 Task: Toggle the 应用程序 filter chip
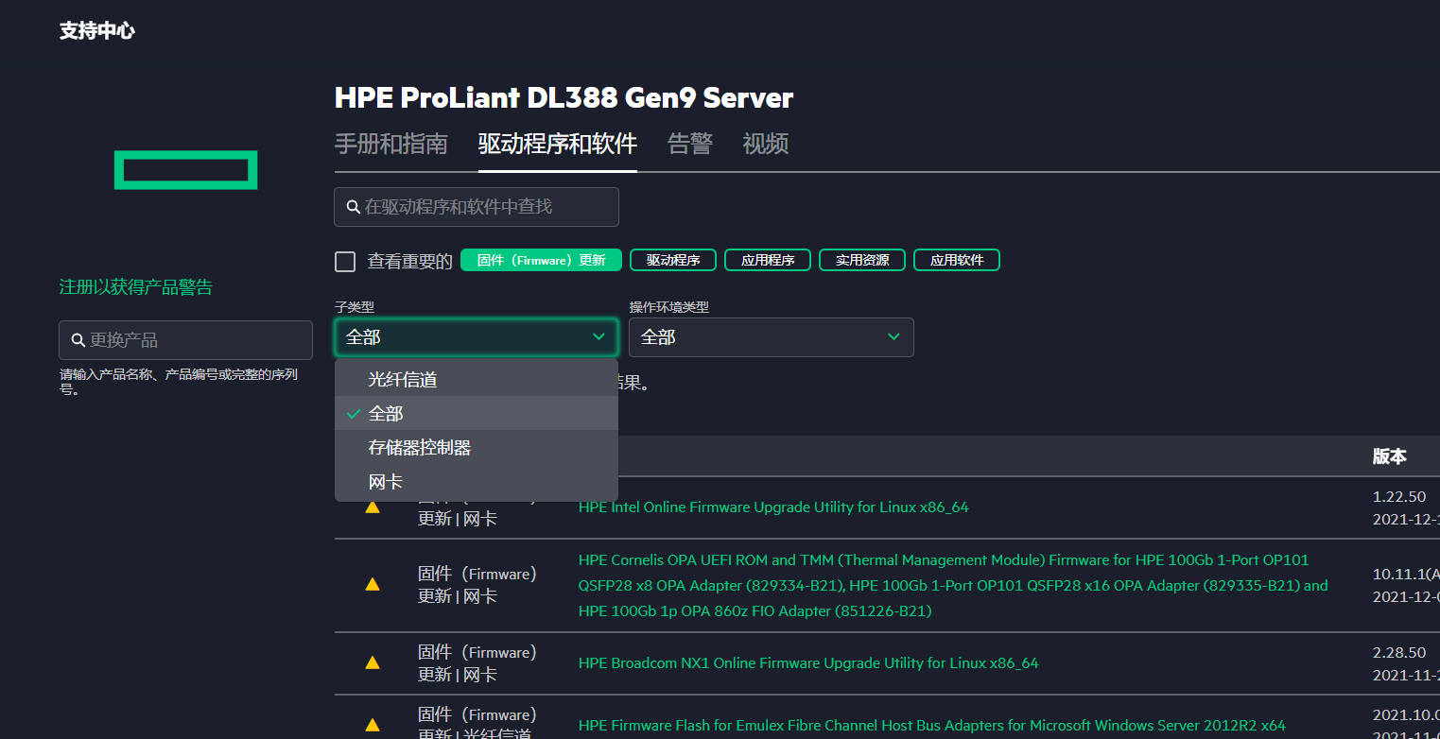(x=768, y=260)
